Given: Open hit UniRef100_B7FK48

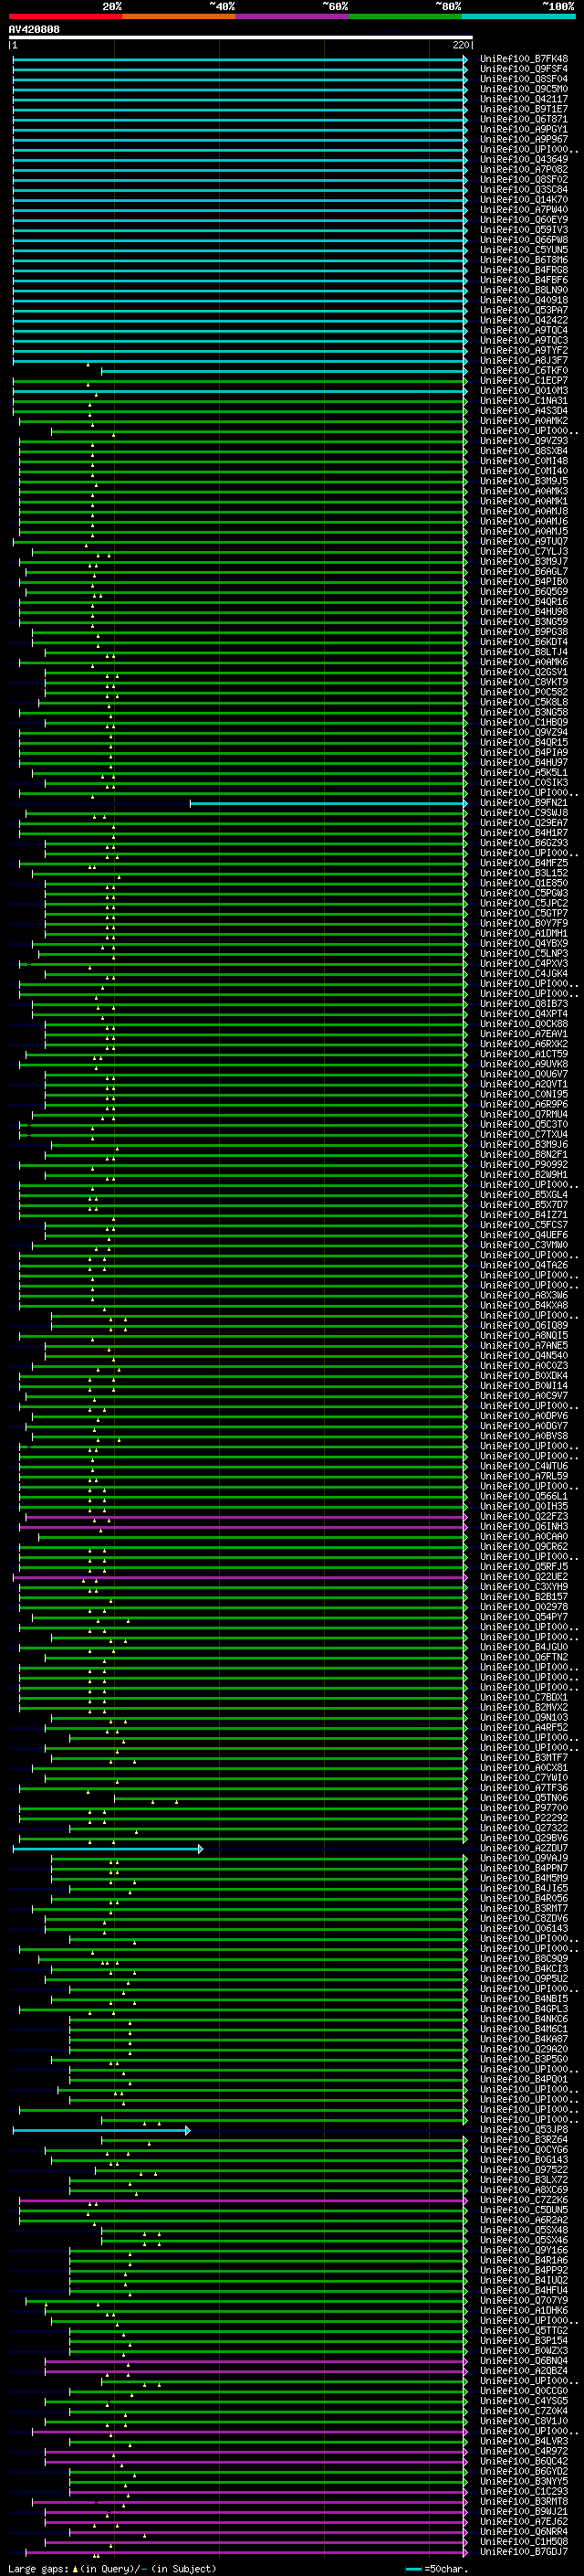Looking at the screenshot, I should point(523,59).
